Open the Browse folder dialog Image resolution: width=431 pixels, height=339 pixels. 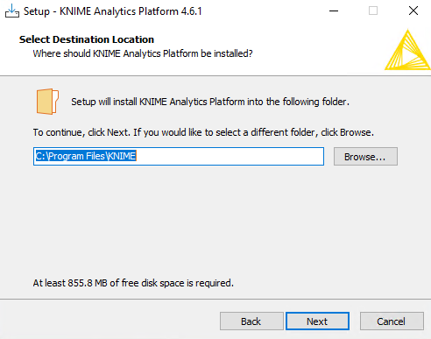pos(365,157)
